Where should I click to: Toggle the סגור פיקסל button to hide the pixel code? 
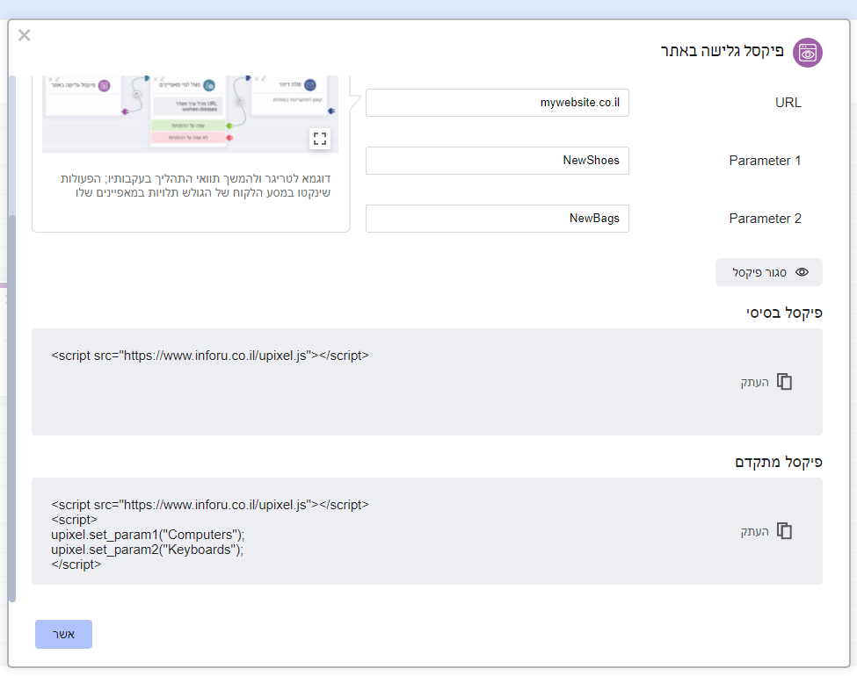[x=769, y=272]
